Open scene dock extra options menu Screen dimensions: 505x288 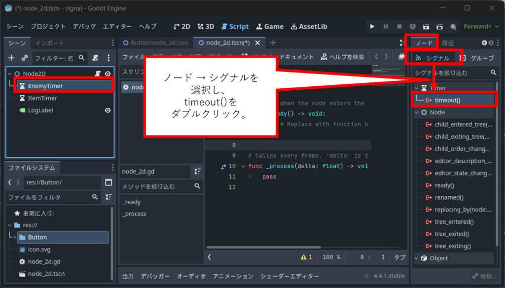coord(108,58)
